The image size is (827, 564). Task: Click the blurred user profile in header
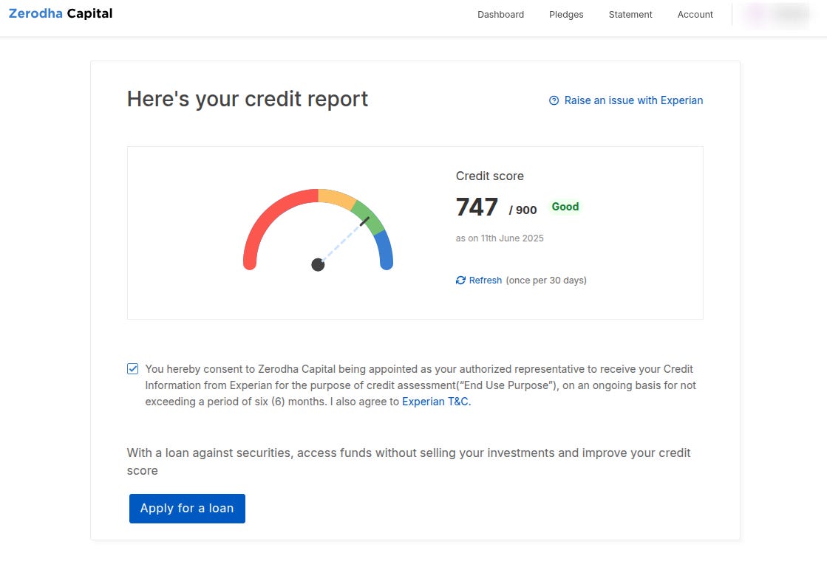[x=776, y=15]
